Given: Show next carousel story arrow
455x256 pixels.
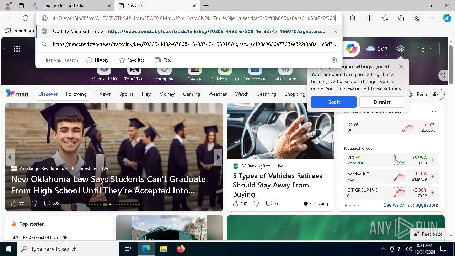Looking at the screenshot, I should 218,157.
